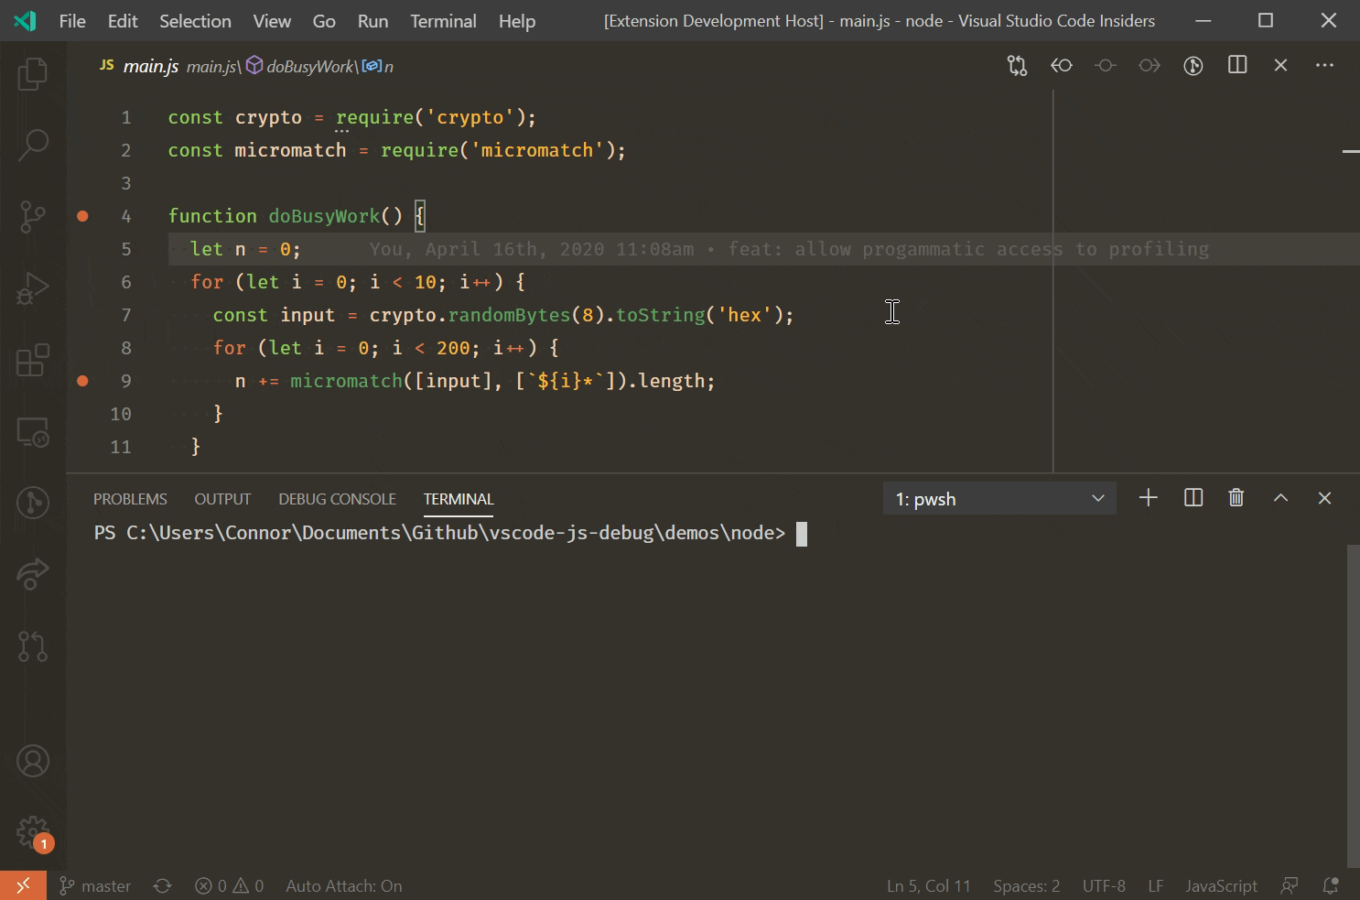Open More Actions via the ellipsis icon
1360x900 pixels.
pyautogui.click(x=1324, y=65)
